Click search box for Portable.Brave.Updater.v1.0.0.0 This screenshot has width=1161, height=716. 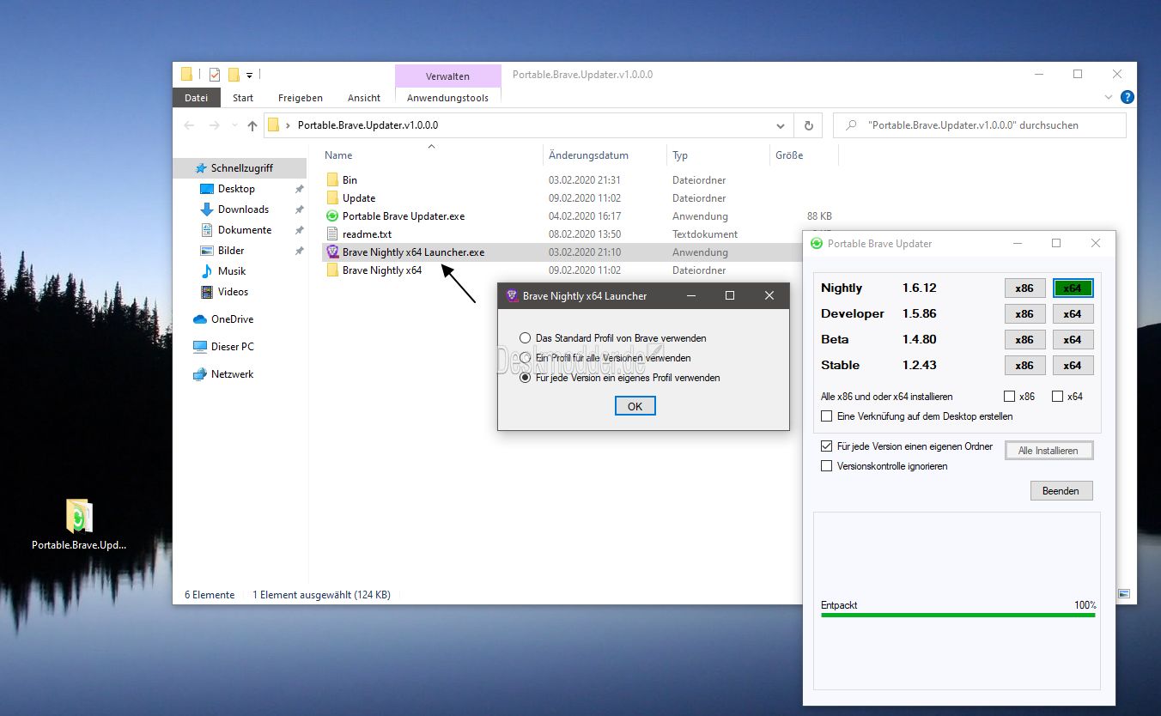pos(979,125)
